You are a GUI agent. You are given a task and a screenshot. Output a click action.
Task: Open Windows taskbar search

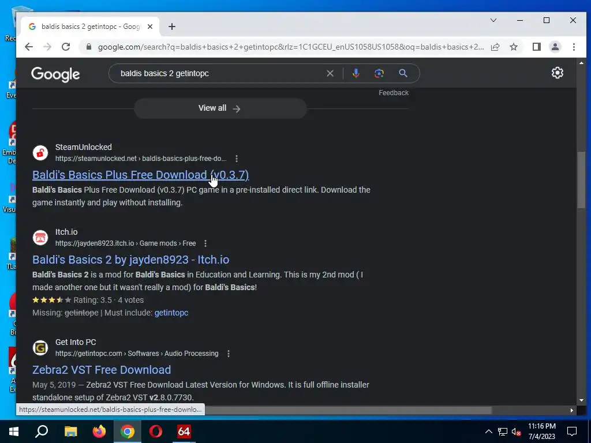click(x=42, y=431)
